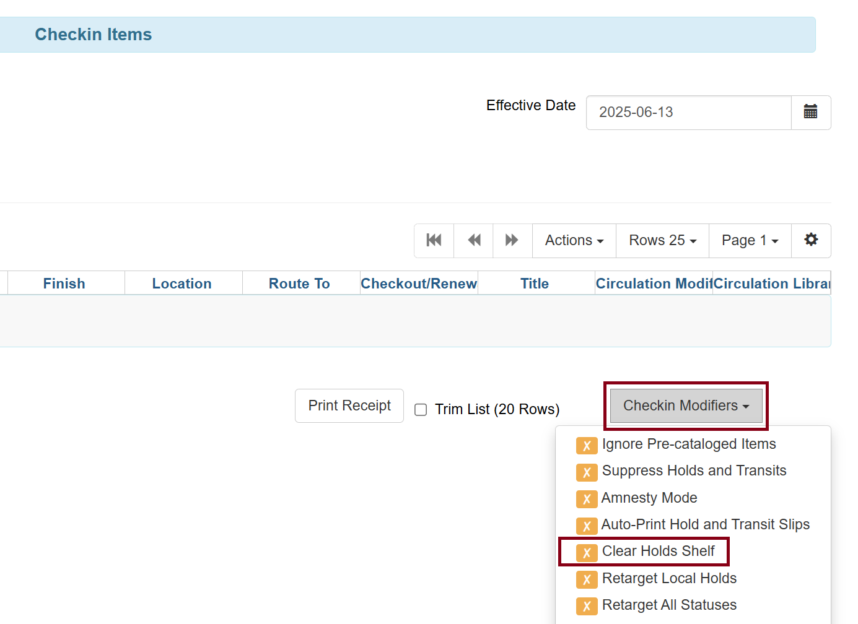This screenshot has height=624, width=858.
Task: Click X icon beside Ignore Pre-cataloged Items
Action: click(586, 445)
